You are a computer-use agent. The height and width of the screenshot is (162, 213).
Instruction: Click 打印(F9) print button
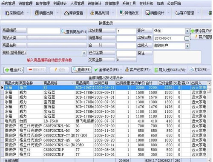point(199,70)
